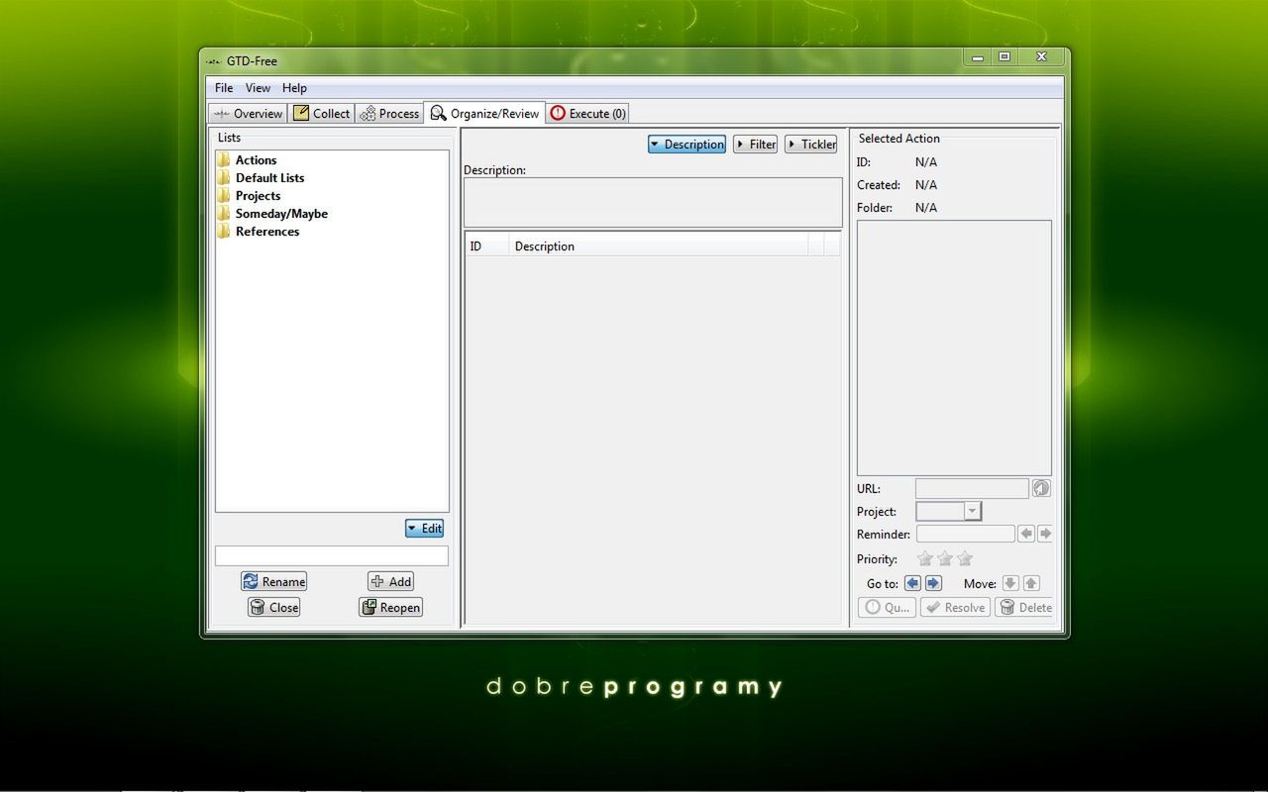Click the Delete action button
The height and width of the screenshot is (792, 1268).
point(1024,608)
